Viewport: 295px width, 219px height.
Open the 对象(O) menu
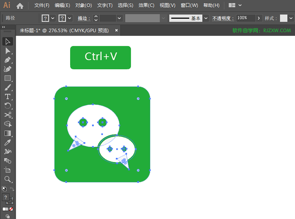pos(83,5)
